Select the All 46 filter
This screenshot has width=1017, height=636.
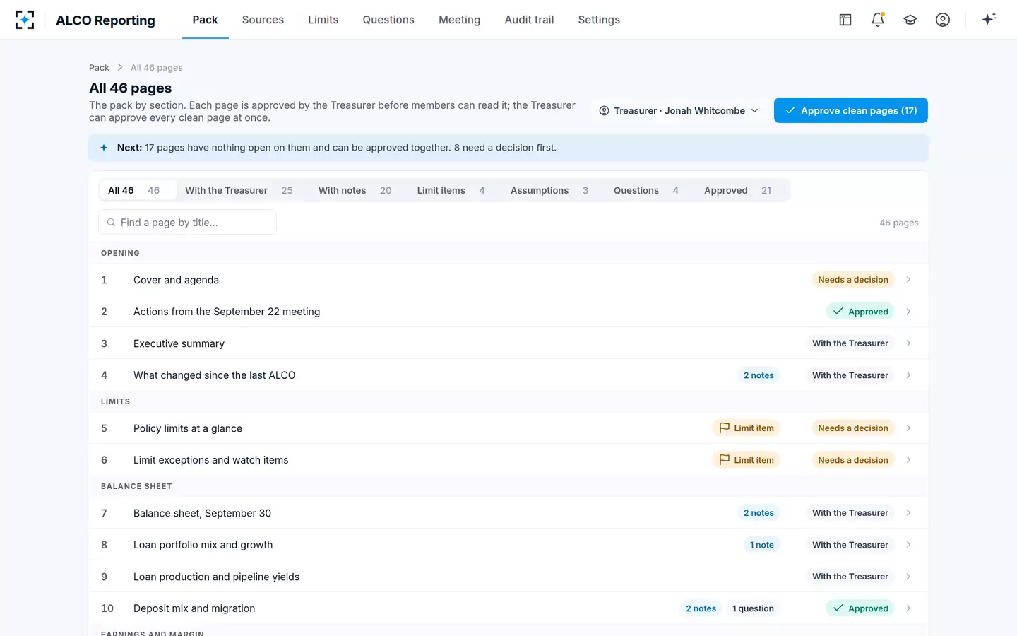[138, 191]
